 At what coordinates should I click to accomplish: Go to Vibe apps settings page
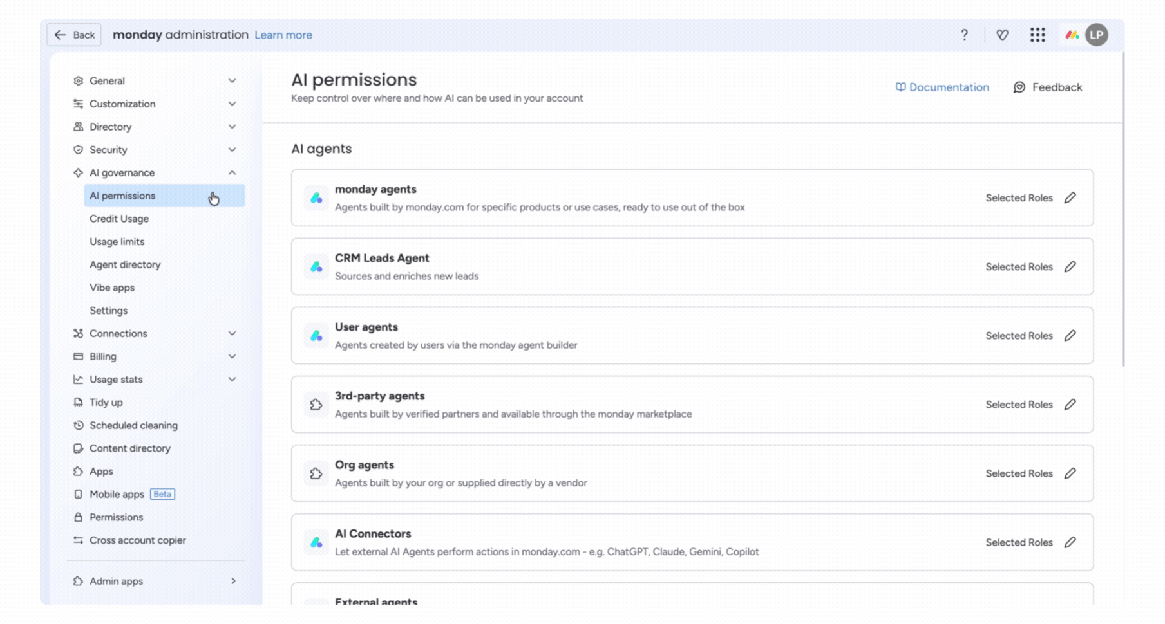(112, 288)
